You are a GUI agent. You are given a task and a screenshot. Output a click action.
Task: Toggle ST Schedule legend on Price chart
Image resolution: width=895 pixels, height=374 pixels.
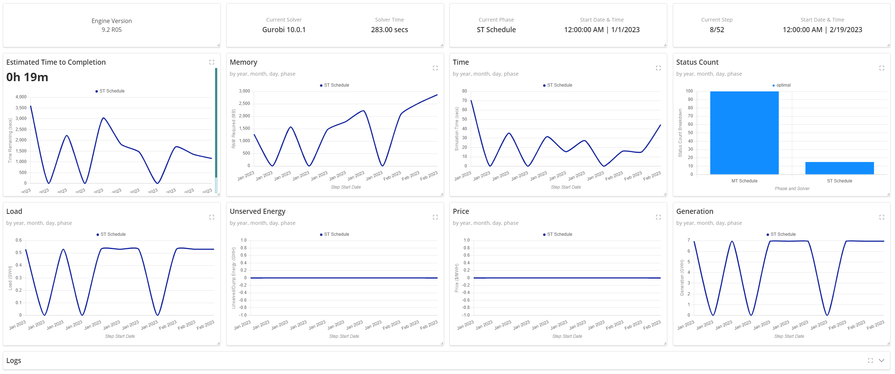point(557,234)
